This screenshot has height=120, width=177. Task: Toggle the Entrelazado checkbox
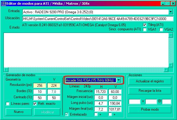pos(67,114)
